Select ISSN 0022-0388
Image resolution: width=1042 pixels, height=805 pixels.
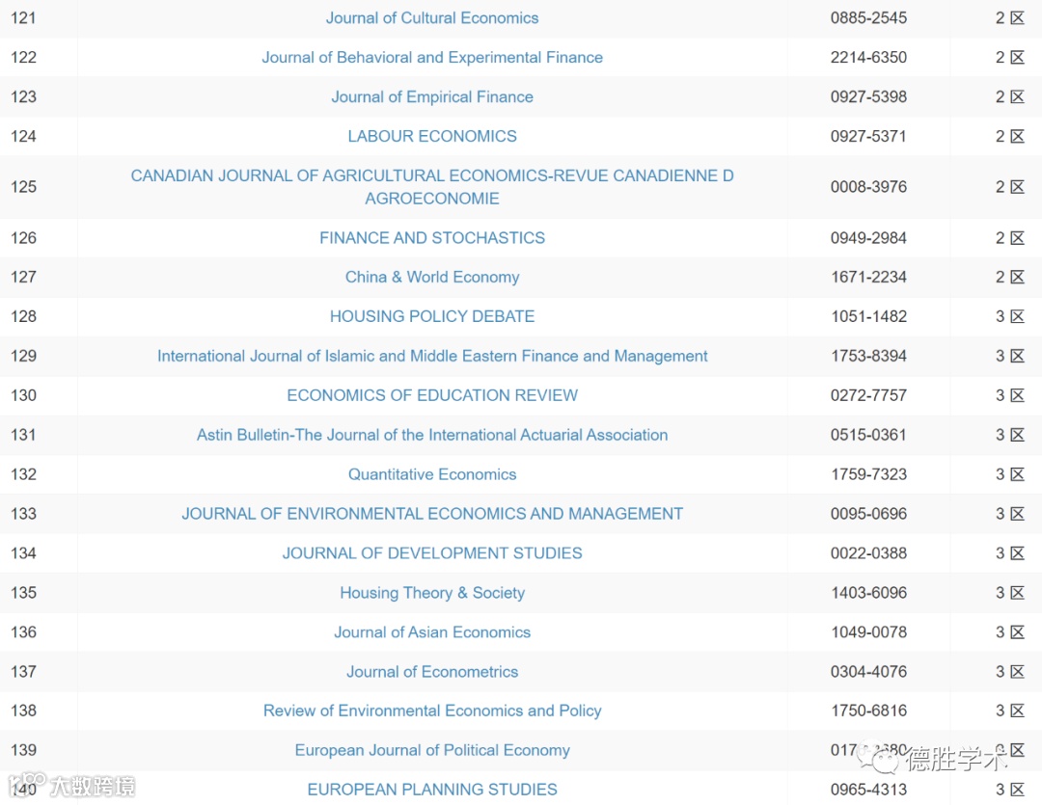point(868,553)
